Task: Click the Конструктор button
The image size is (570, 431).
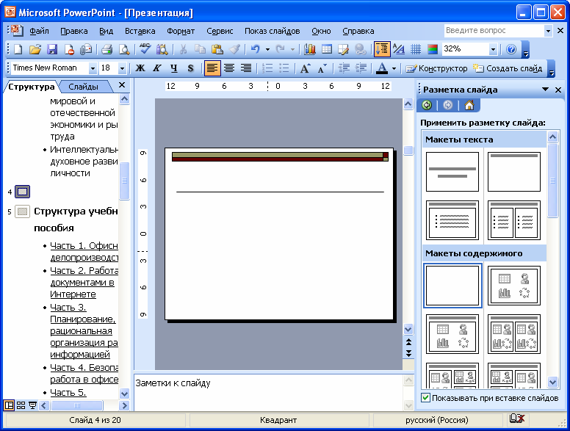Action: [436, 68]
